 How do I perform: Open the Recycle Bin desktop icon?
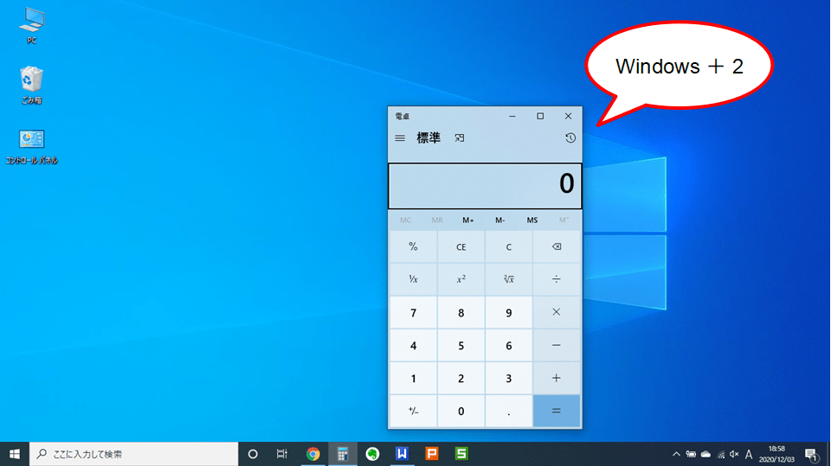click(x=32, y=84)
